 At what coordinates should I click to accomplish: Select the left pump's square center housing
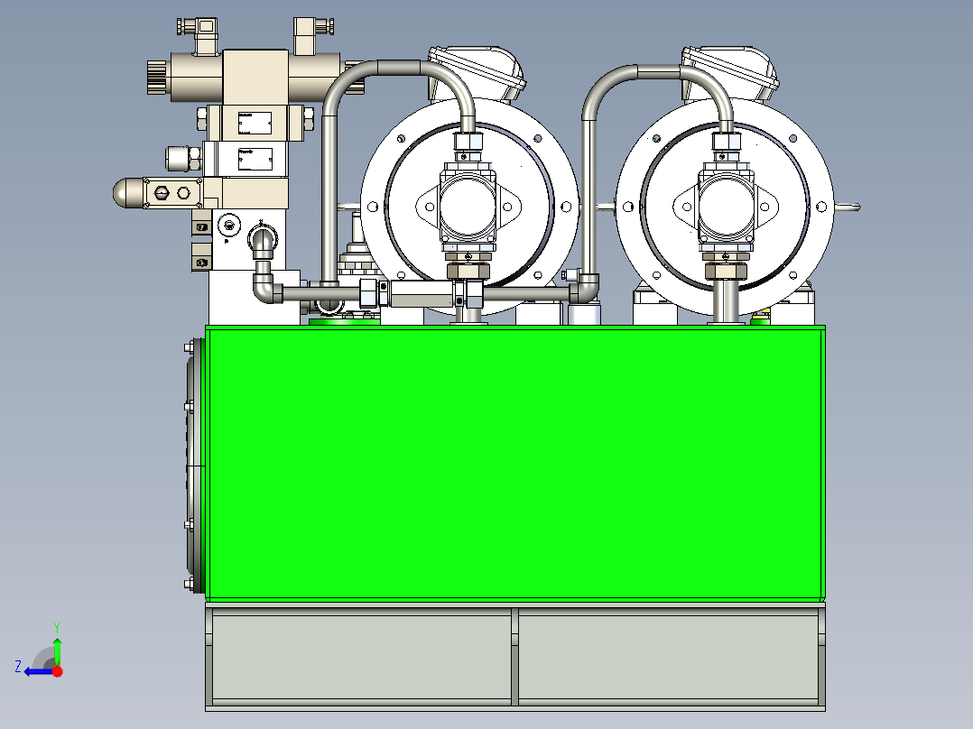[x=468, y=208]
